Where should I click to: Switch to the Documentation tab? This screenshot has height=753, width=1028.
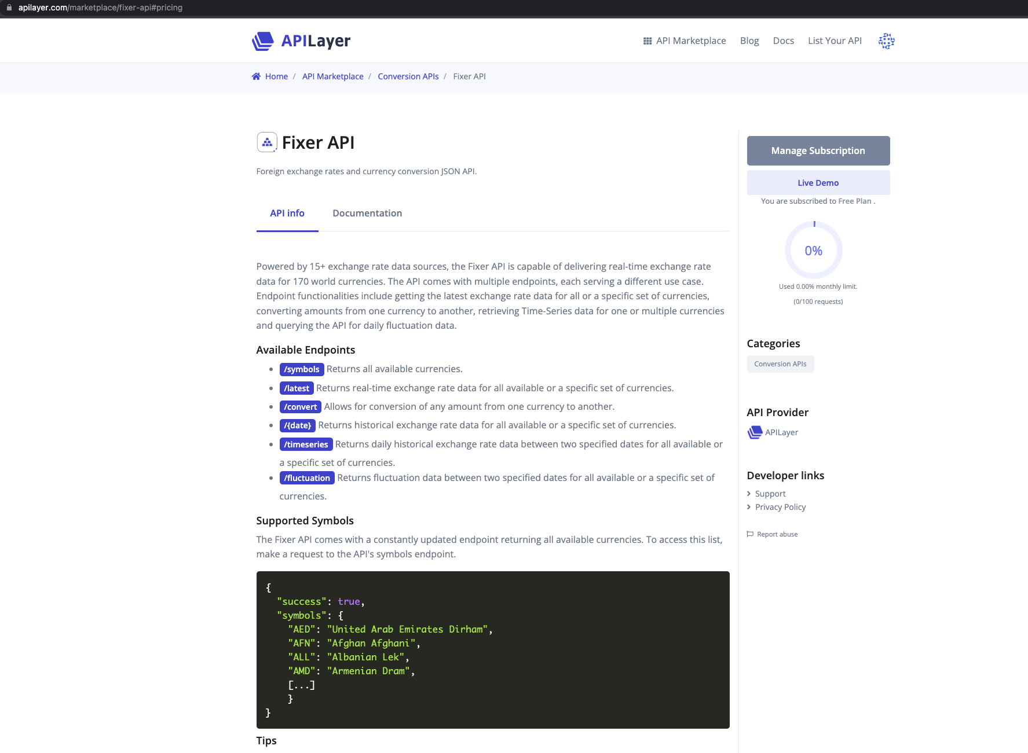click(367, 213)
